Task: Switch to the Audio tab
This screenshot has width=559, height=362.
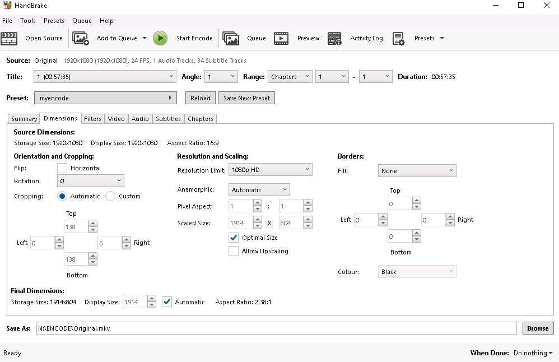Action: tap(140, 119)
